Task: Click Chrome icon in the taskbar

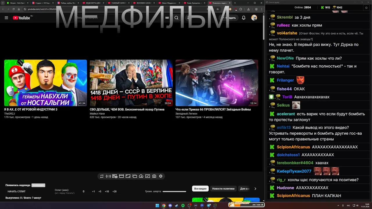Action: coord(164,206)
